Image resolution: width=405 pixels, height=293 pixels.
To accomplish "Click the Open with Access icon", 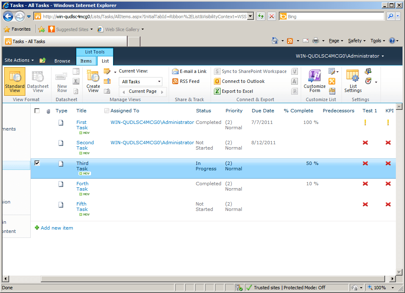I will (x=295, y=81).
